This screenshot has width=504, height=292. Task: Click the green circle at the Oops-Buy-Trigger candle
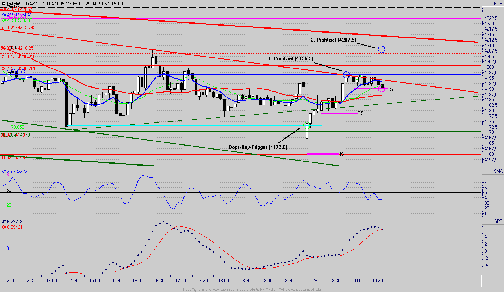point(307,126)
